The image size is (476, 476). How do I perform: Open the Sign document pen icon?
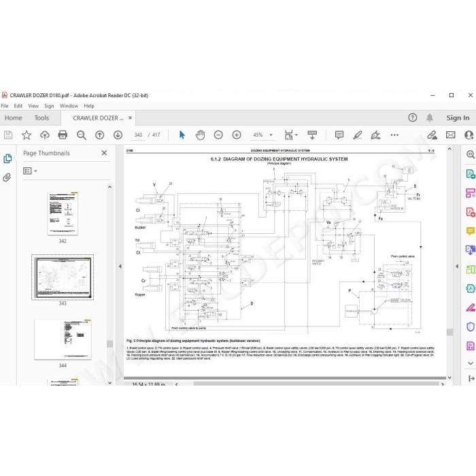376,135
